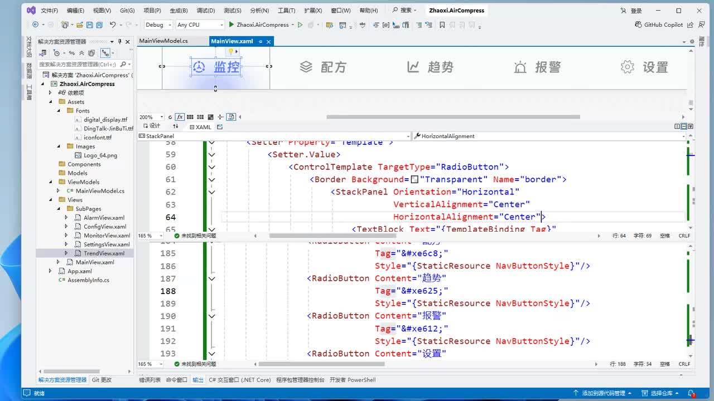The image size is (714, 401).
Task: Open the 错误列表 panel tab
Action: 149,380
